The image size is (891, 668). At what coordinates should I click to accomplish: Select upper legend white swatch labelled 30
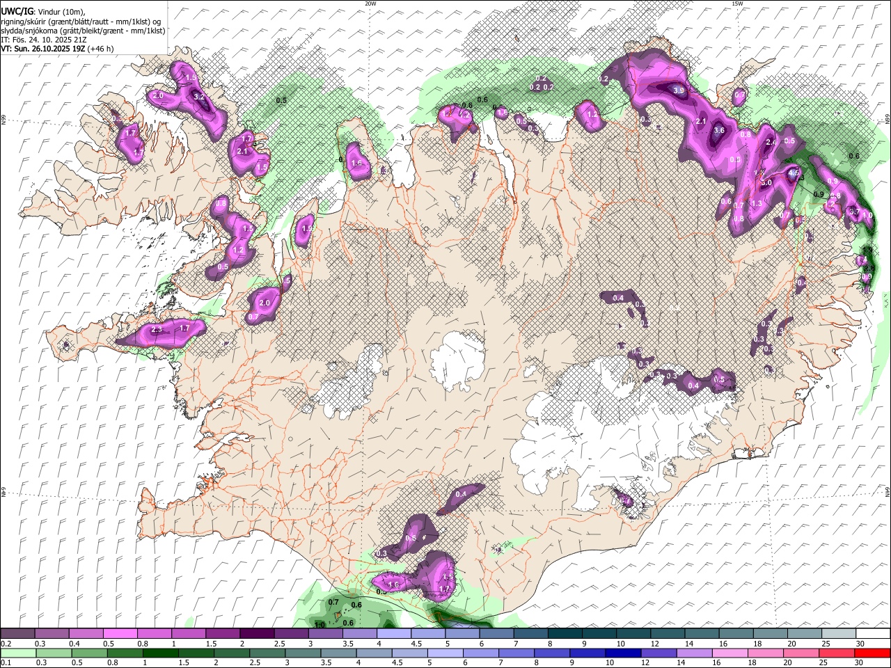[874, 633]
